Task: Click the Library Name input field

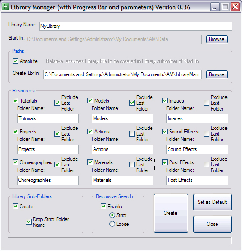Action: (136, 26)
